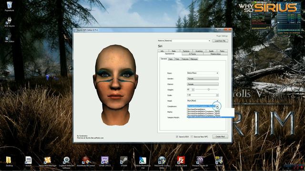
Task: Open the Desktop folder icon
Action: [9, 161]
